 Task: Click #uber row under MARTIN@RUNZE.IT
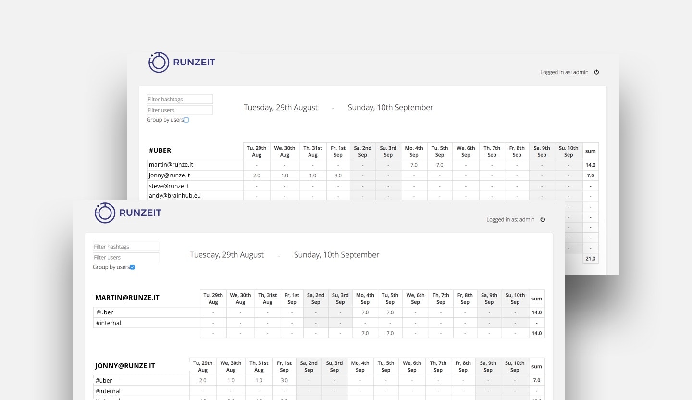319,312
